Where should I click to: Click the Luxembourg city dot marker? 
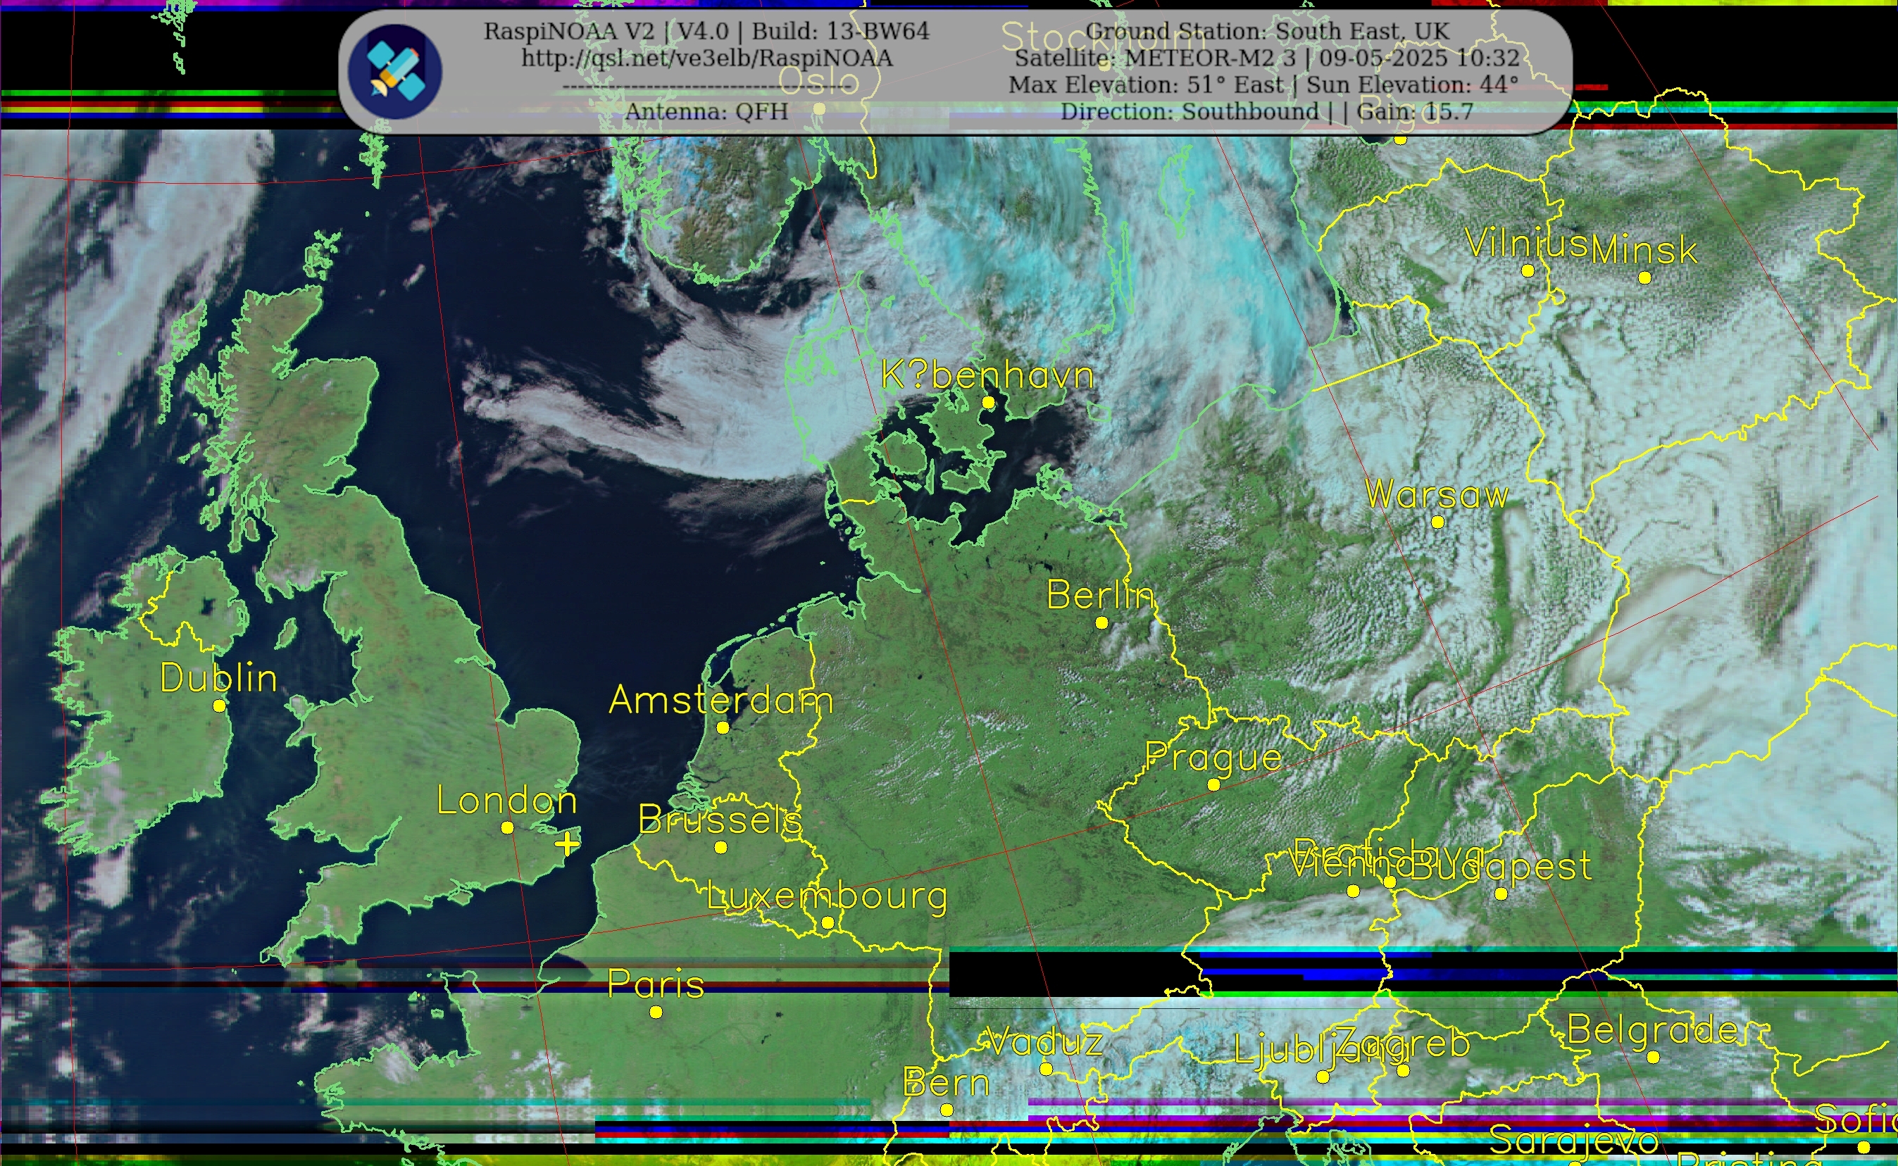[x=828, y=922]
